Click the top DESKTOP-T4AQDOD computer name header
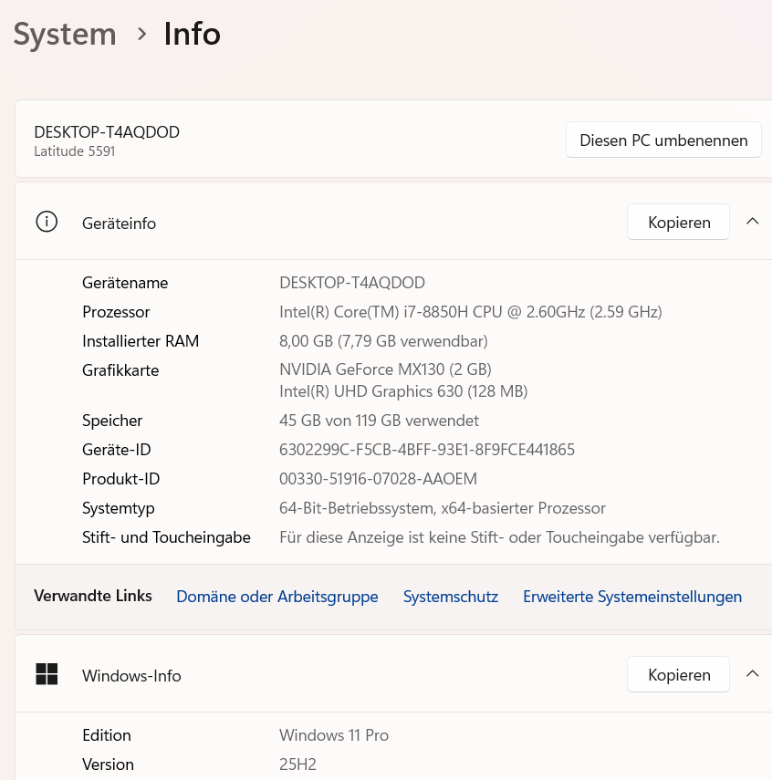772x780 pixels. (107, 132)
